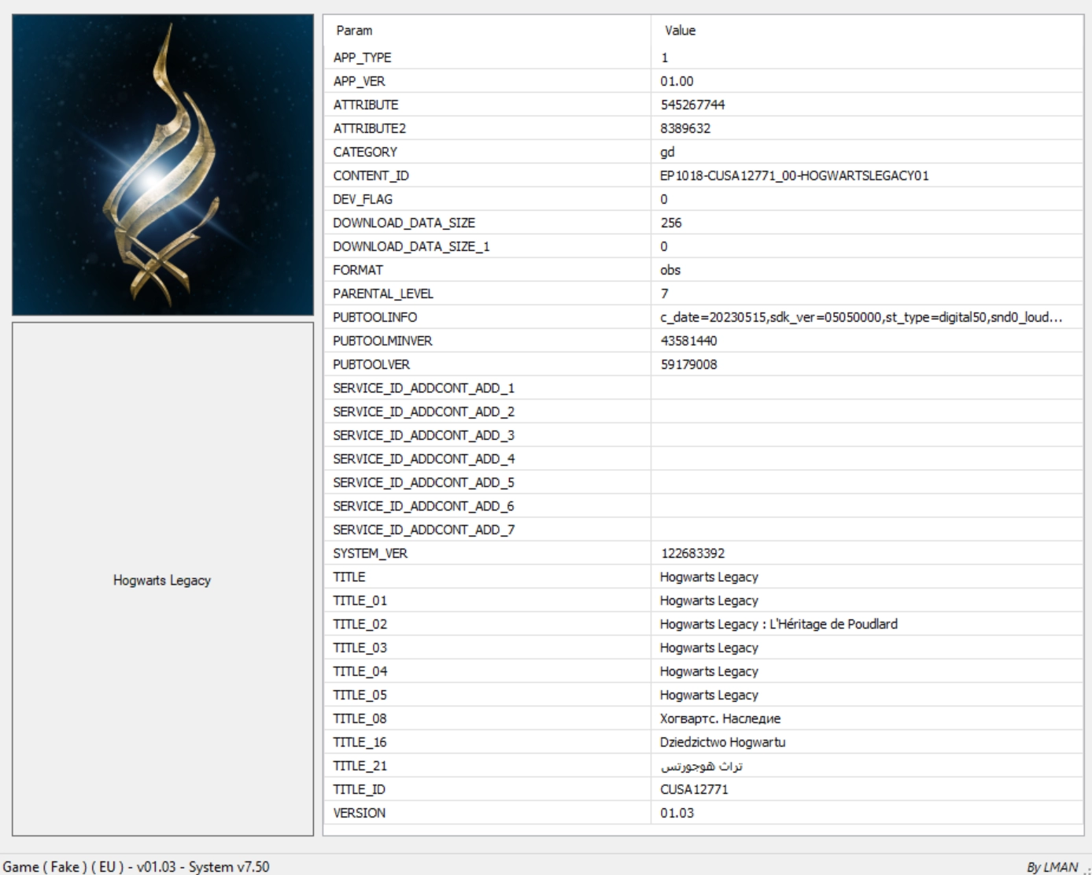
Task: Select the Arabic title in TITLE_21 row
Action: pos(701,766)
